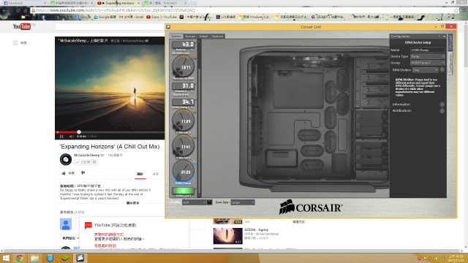Open the MrSuicideSheep channel avatar
Image resolution: width=468 pixels, height=263 pixels.
(66, 159)
